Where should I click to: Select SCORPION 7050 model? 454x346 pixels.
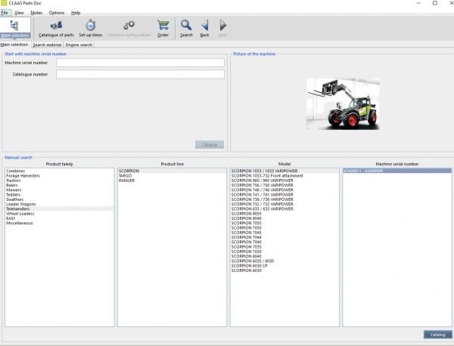pos(285,228)
